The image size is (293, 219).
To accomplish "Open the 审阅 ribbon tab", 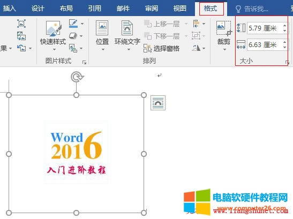I will tap(152, 9).
